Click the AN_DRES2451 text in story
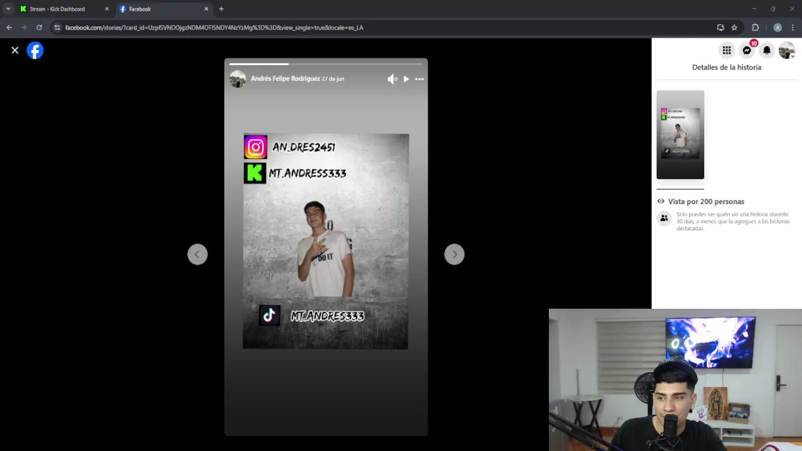802x451 pixels. tap(304, 147)
